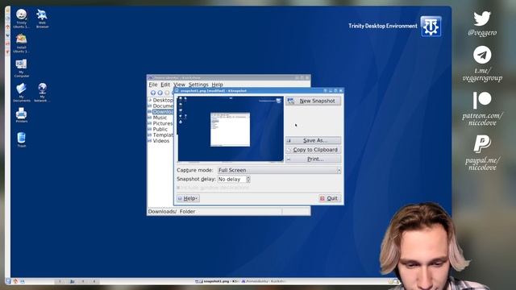Click the PayPal logo icon

[482, 143]
